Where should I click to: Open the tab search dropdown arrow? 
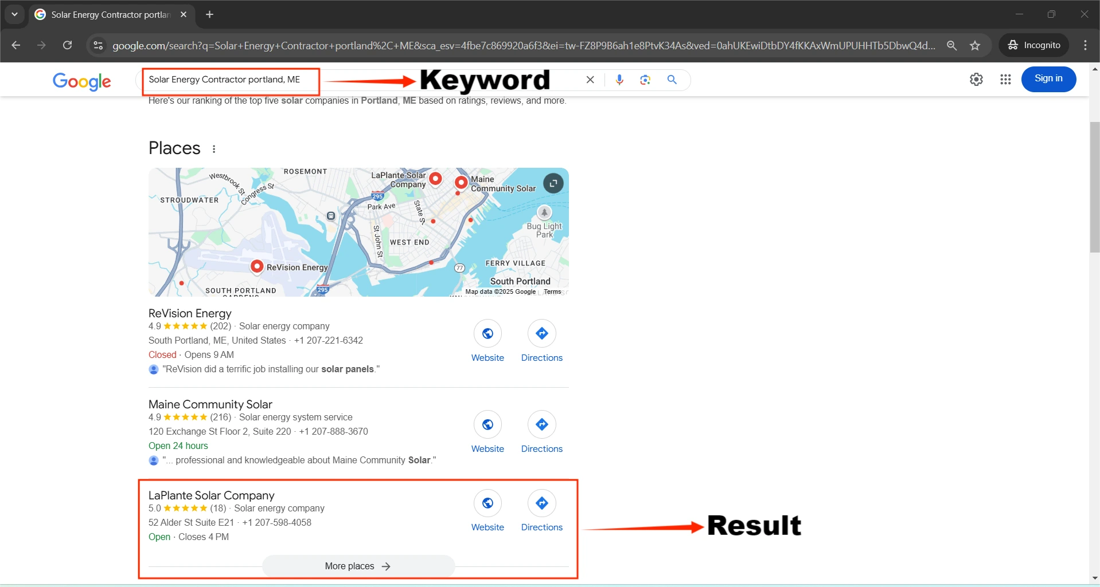pos(14,14)
